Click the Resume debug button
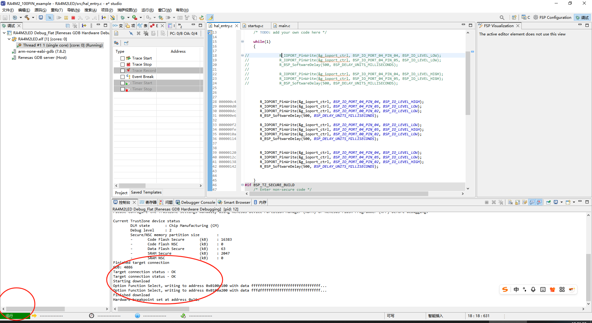 pyautogui.click(x=59, y=18)
